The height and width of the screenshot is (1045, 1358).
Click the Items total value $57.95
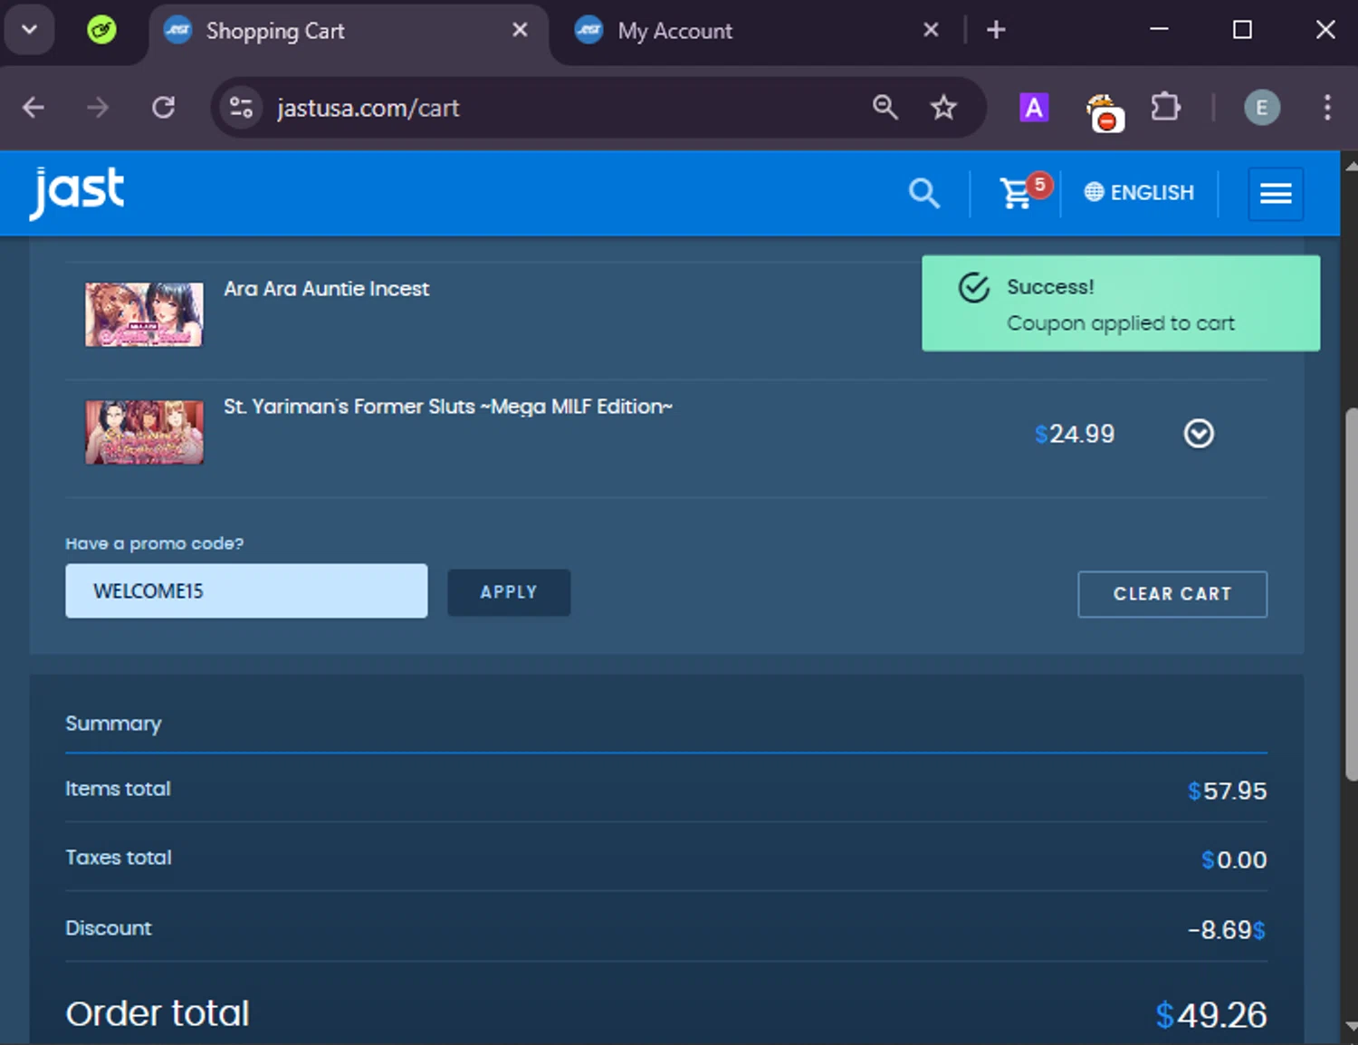tap(1227, 791)
